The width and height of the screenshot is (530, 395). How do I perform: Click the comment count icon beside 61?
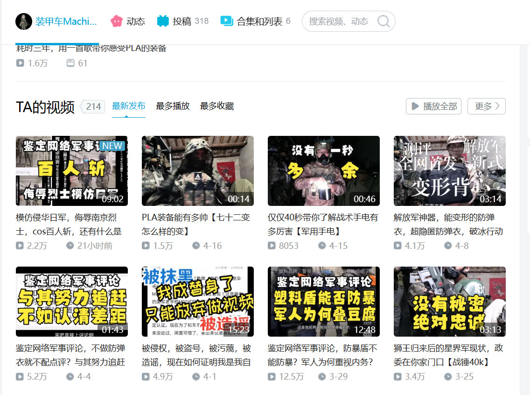coord(70,63)
